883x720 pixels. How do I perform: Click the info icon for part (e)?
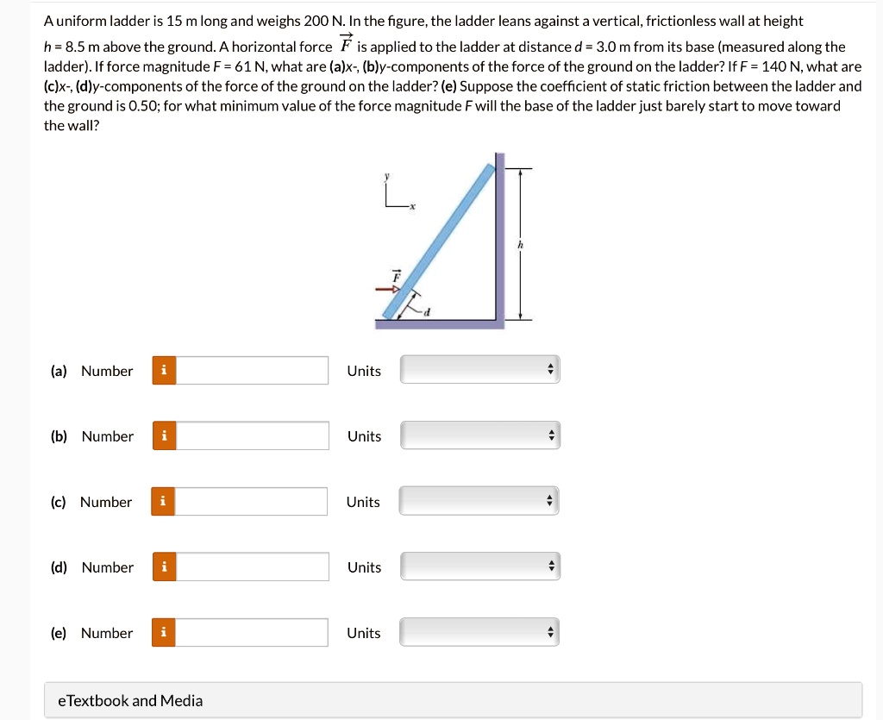point(163,632)
